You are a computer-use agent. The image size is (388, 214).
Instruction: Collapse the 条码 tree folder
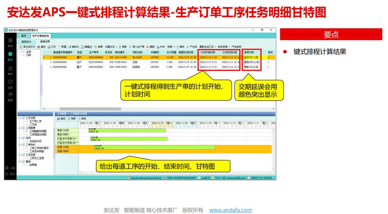[x=20, y=138]
